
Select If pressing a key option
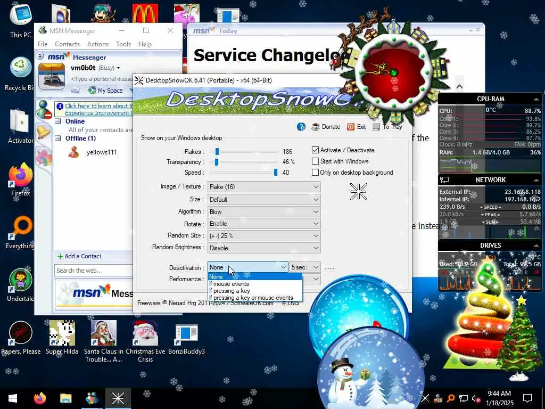coord(255,291)
